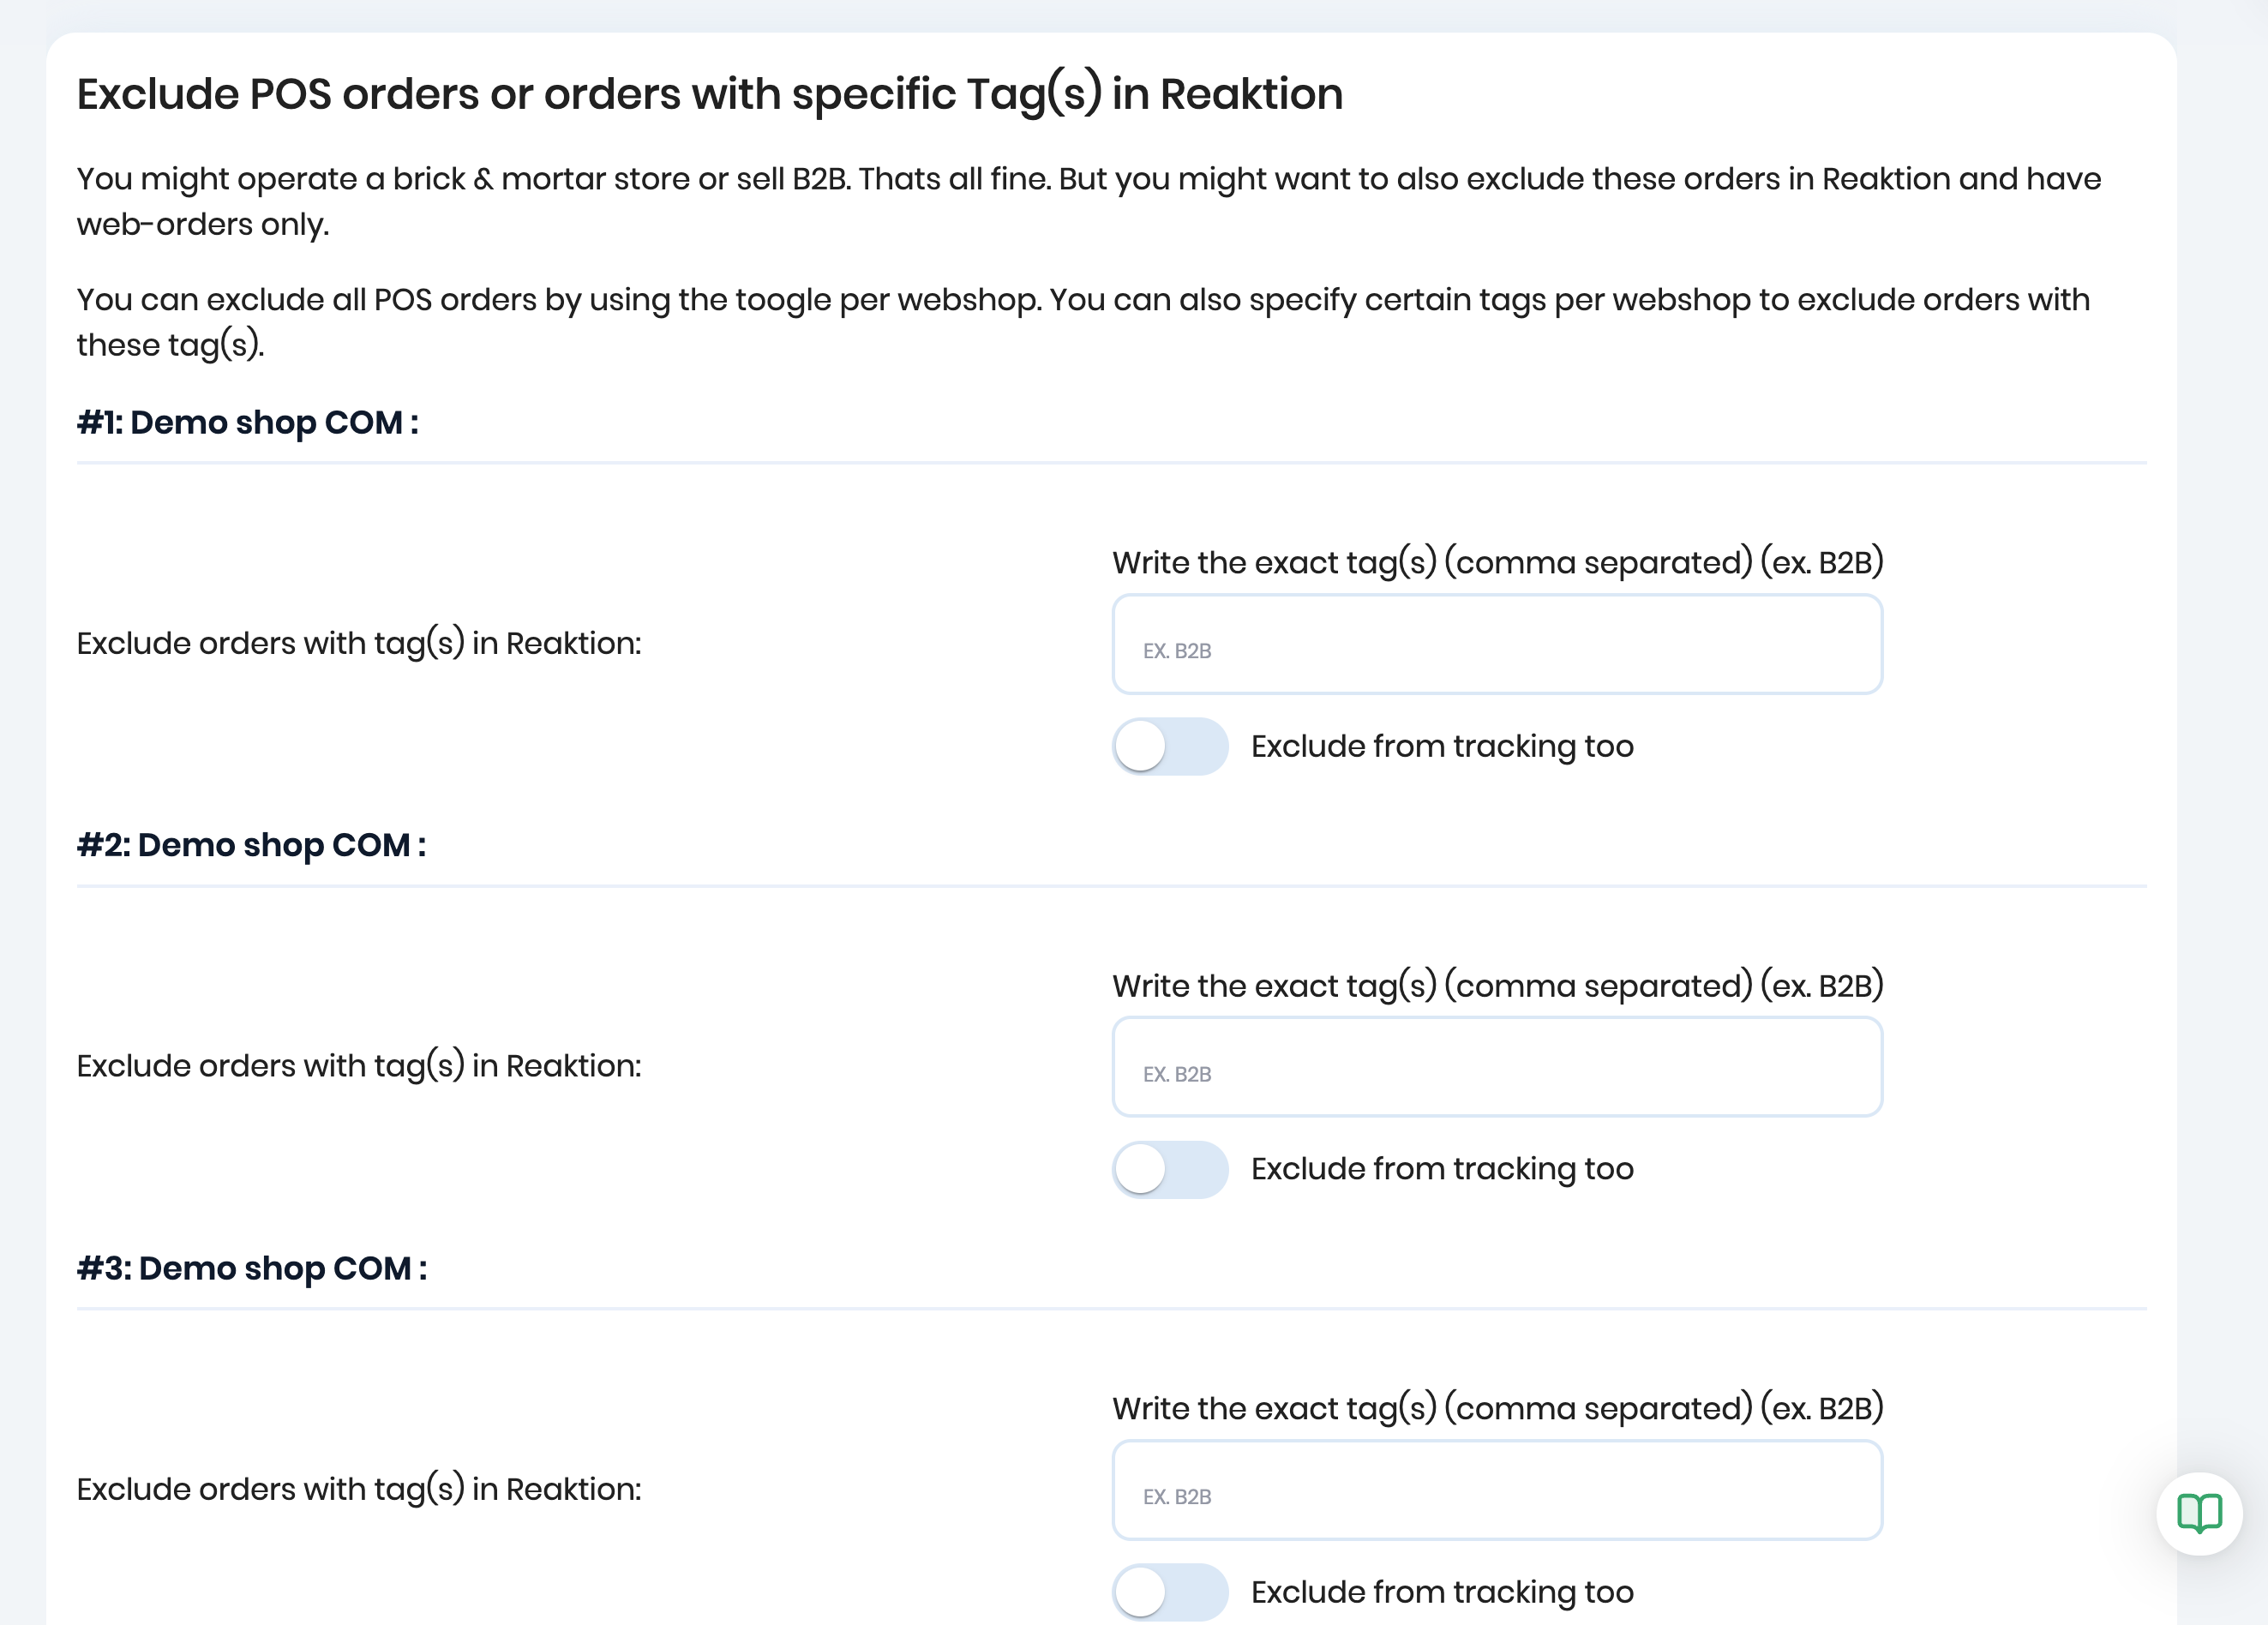
Task: Enable tracking exclusion toggle for shop #1
Action: pyautogui.click(x=1169, y=746)
